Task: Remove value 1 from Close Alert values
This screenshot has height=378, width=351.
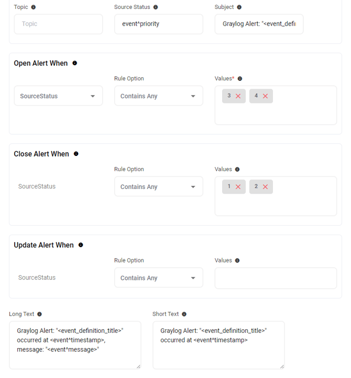Action: click(x=238, y=187)
